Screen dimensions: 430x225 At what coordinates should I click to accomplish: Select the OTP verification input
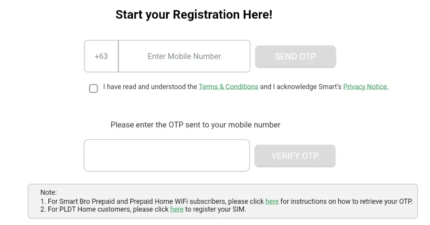click(167, 155)
